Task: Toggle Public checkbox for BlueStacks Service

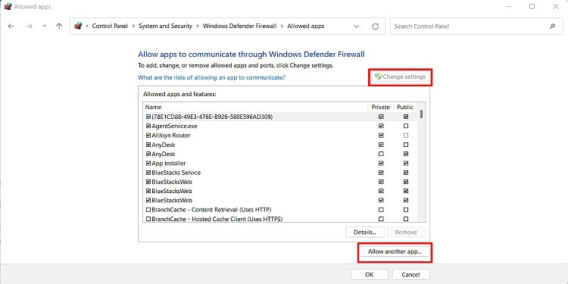Action: tap(406, 173)
